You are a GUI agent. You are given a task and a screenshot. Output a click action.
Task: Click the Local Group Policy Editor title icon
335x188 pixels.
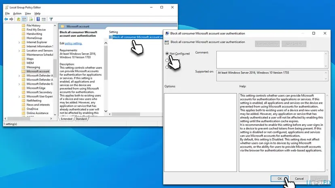pos(6,7)
